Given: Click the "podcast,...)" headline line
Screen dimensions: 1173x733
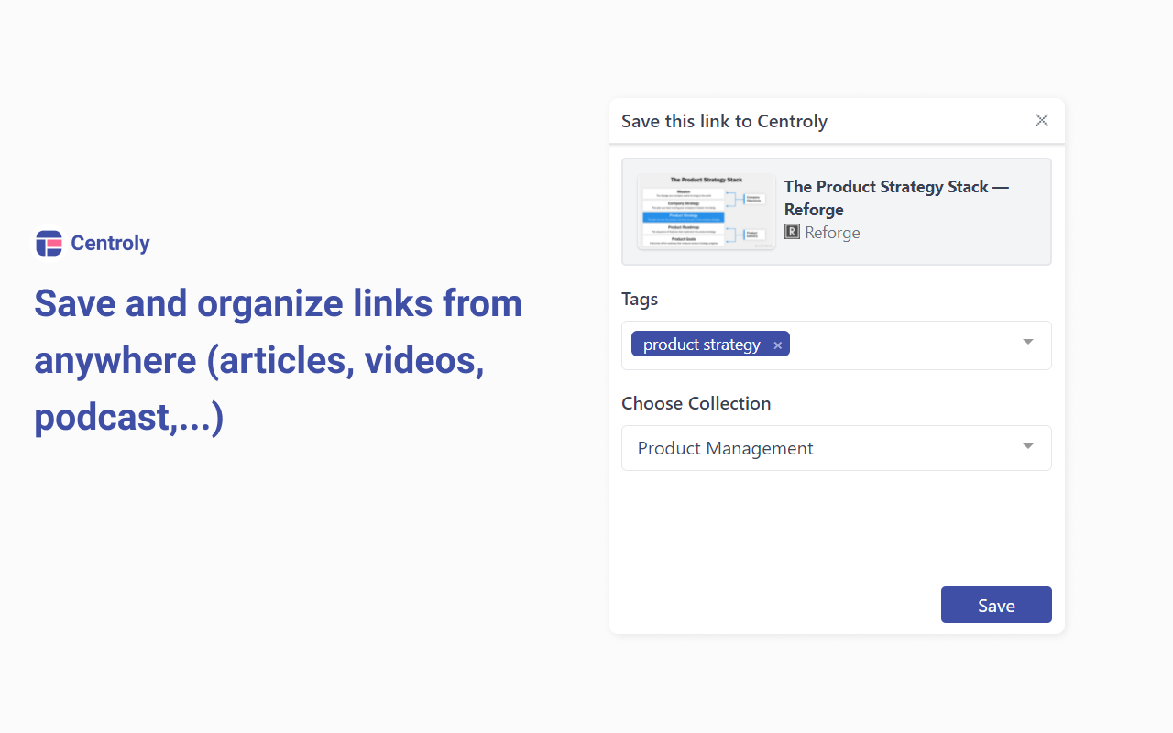Looking at the screenshot, I should pyautogui.click(x=129, y=418).
